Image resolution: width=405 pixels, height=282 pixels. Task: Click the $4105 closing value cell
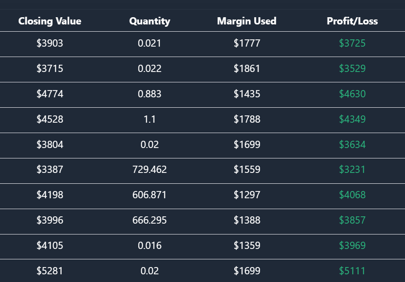pos(50,246)
